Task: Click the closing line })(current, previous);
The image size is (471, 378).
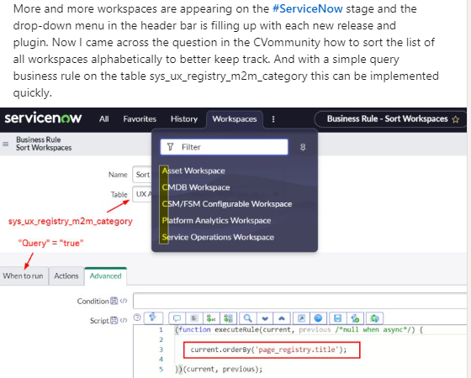Action: 219,369
